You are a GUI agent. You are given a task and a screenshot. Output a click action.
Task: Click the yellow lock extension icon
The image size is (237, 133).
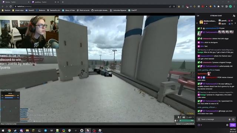tap(179, 7)
